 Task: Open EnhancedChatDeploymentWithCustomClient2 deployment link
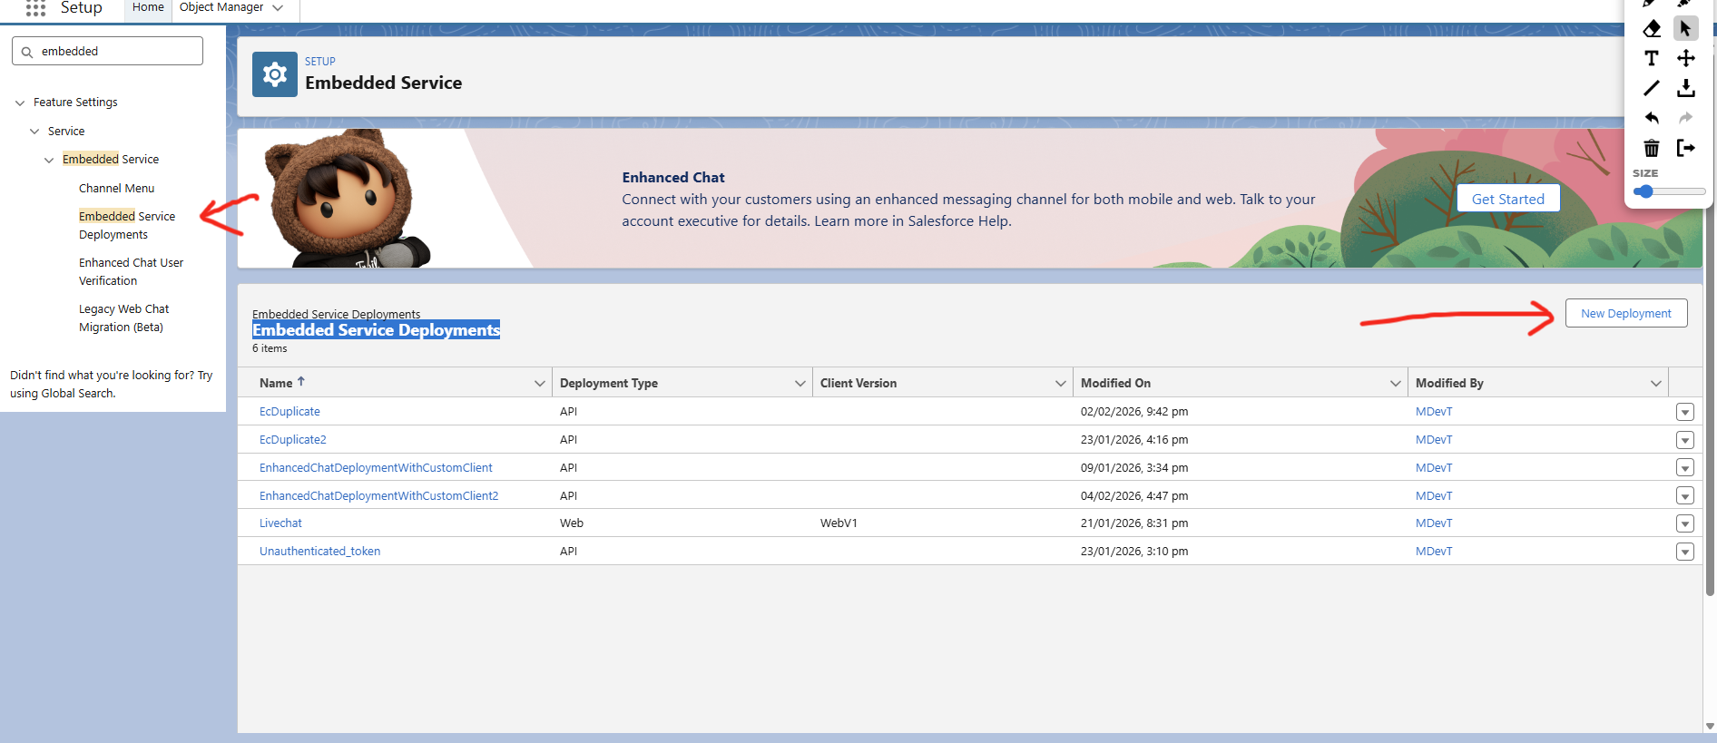[x=379, y=496]
